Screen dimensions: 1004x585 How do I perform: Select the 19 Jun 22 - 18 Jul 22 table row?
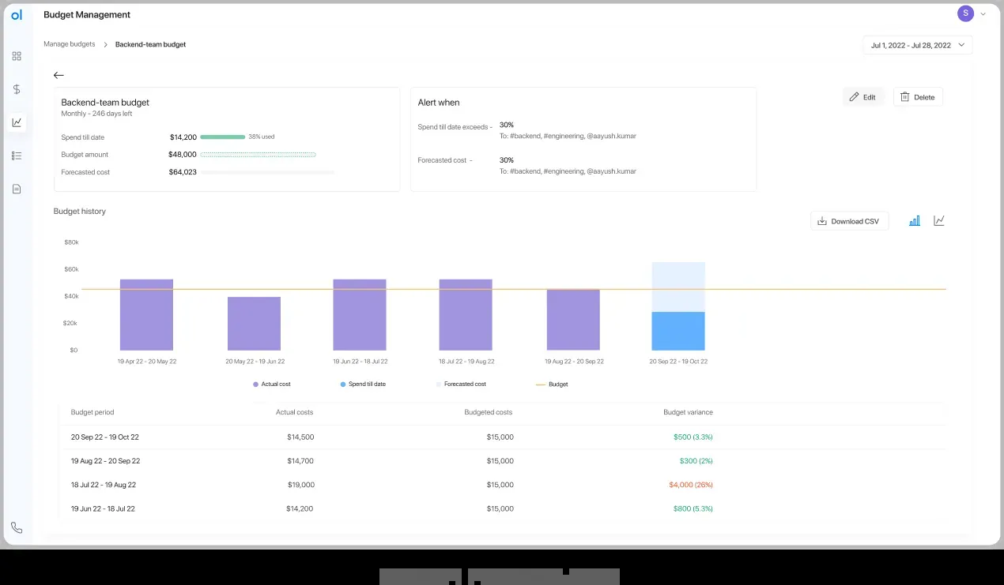(503, 509)
